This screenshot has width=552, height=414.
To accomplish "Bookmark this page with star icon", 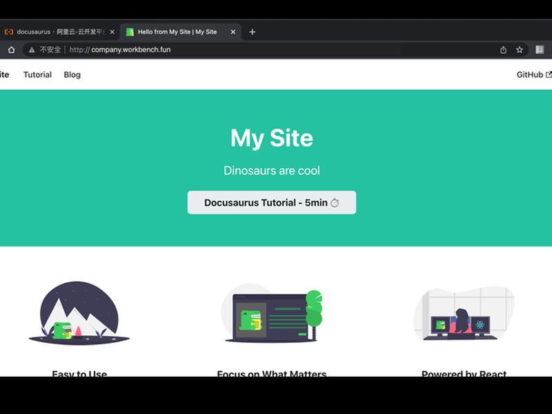I will (x=520, y=50).
